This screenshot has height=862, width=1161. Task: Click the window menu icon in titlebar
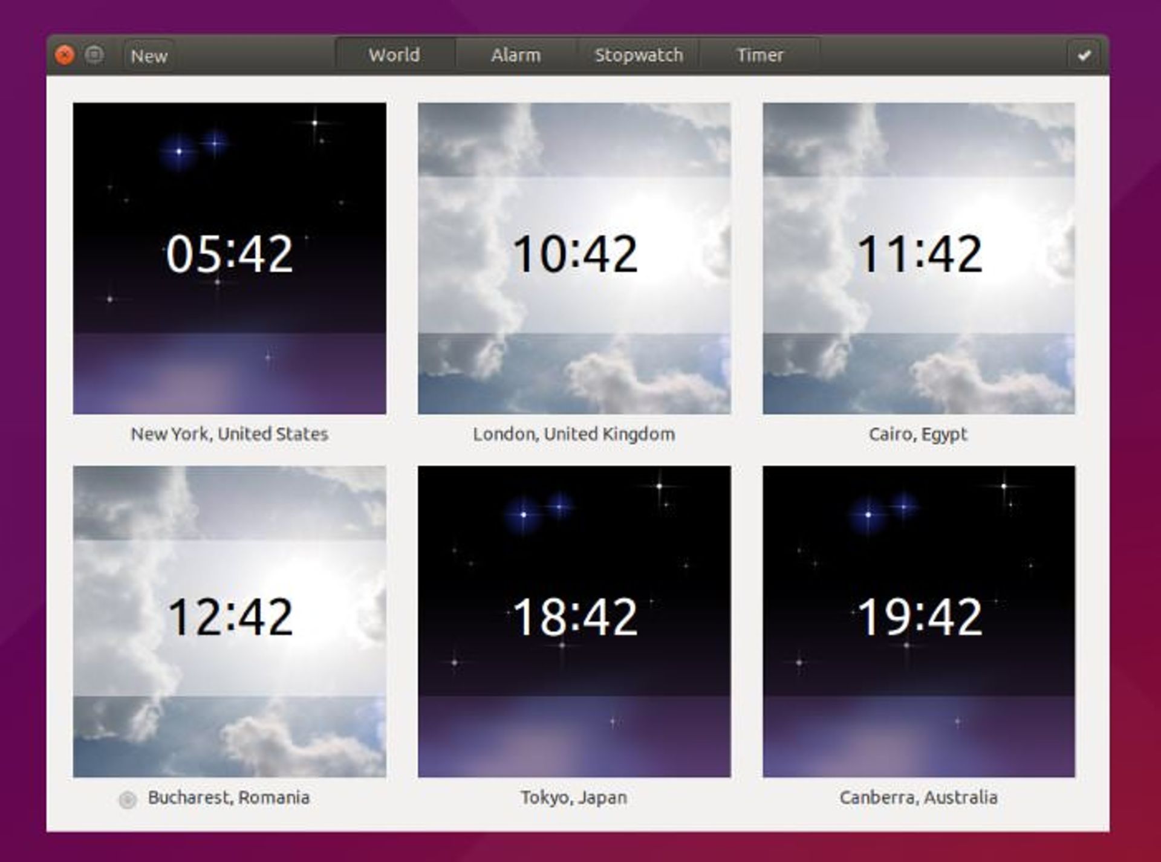pyautogui.click(x=94, y=55)
